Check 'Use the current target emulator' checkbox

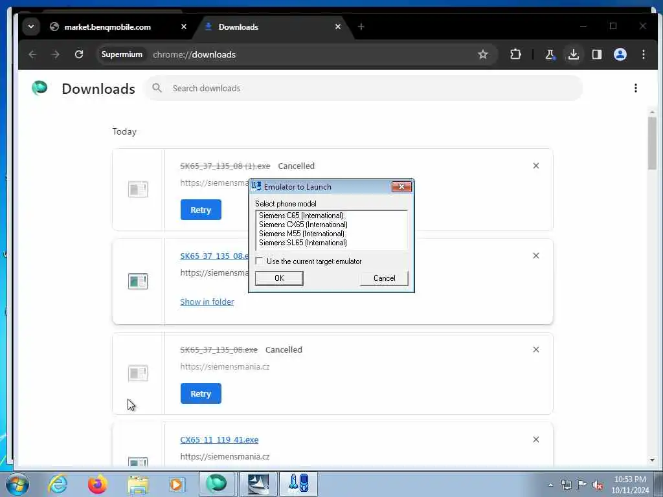coord(259,261)
